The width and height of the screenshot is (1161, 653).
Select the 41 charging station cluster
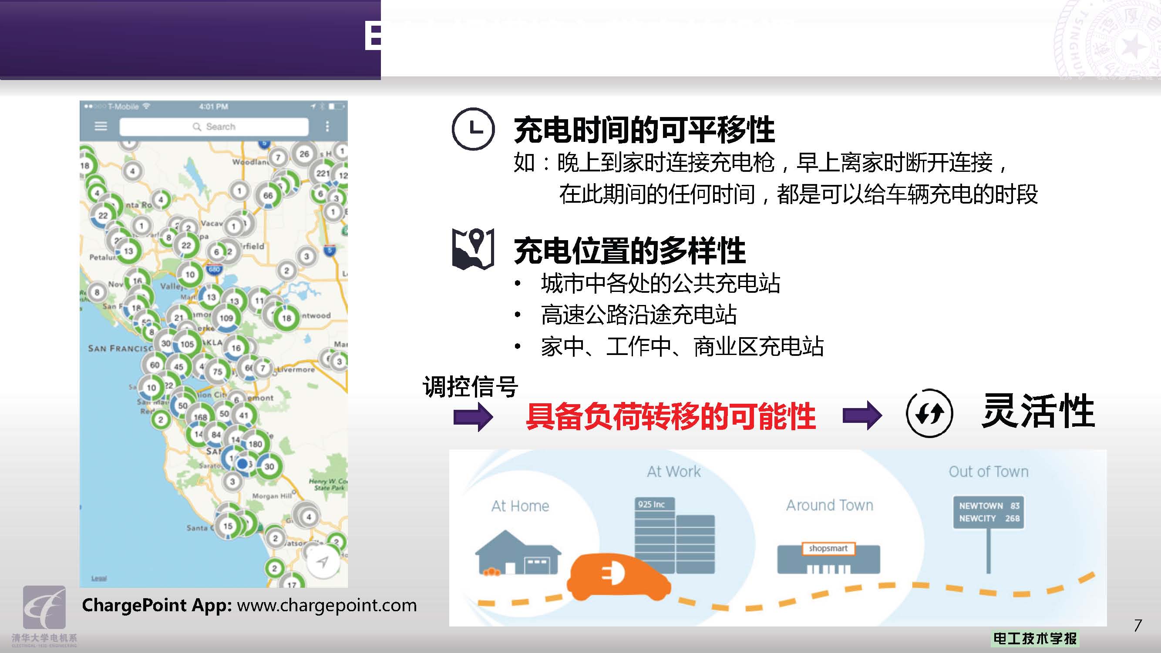click(244, 415)
